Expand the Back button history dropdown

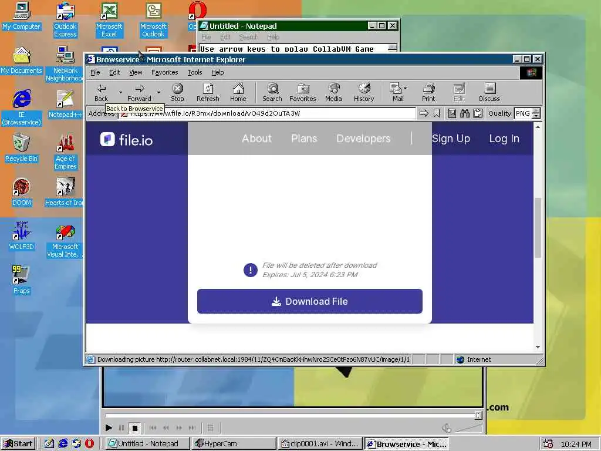[x=120, y=92]
